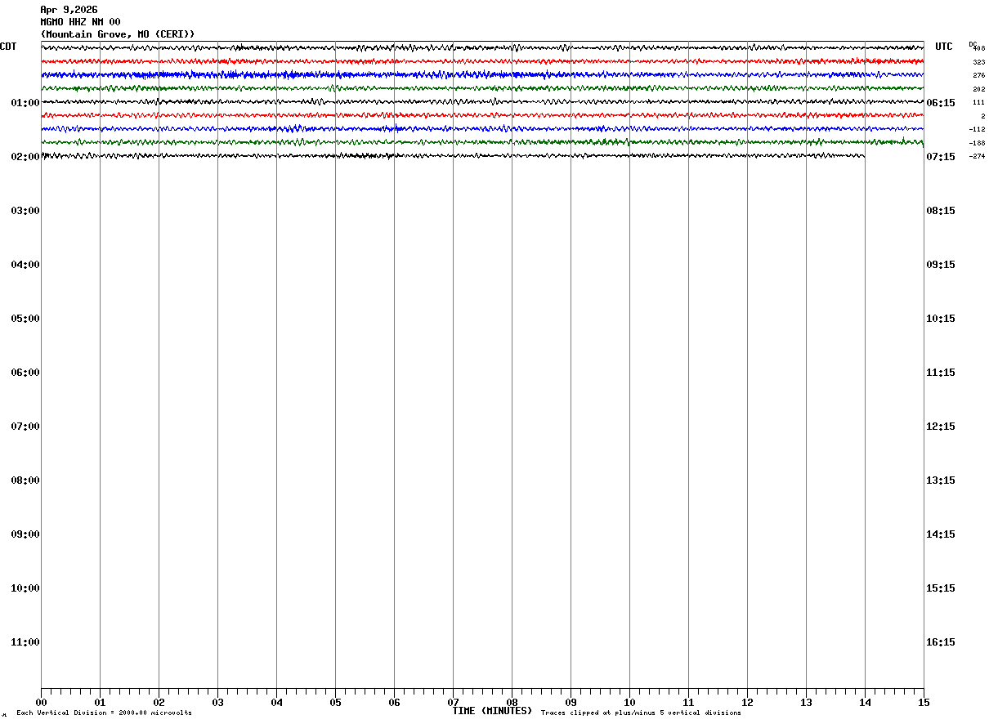Click the '09:15' UTC time label
Screen dimensions: 989x724
[x=941, y=265]
